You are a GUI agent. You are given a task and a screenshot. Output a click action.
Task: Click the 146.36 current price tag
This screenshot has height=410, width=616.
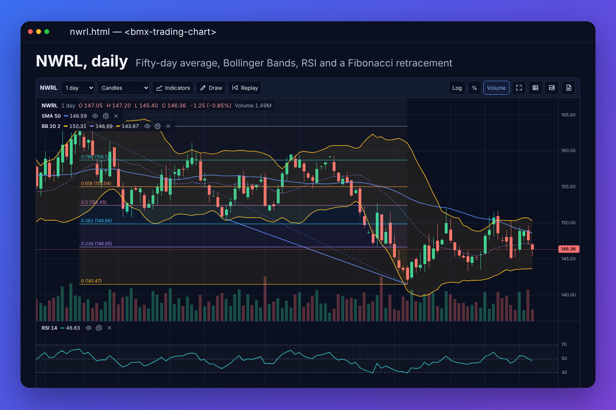[568, 249]
